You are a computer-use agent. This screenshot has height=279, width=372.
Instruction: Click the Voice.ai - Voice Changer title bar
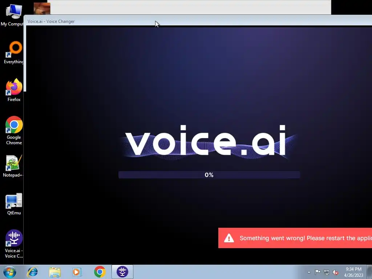(199, 21)
